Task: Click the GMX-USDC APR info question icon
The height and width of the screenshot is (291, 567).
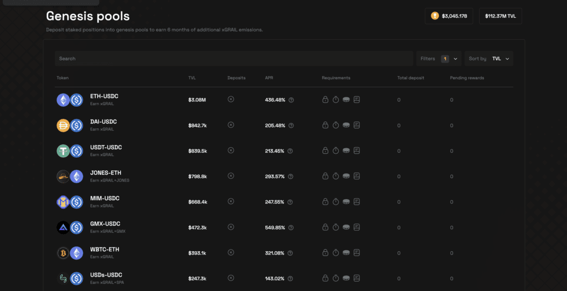Action: (291, 227)
